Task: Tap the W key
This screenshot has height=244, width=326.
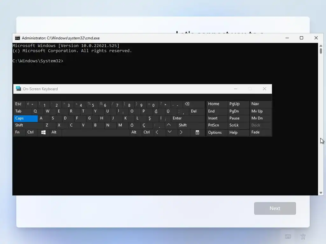Action: (x=50, y=111)
